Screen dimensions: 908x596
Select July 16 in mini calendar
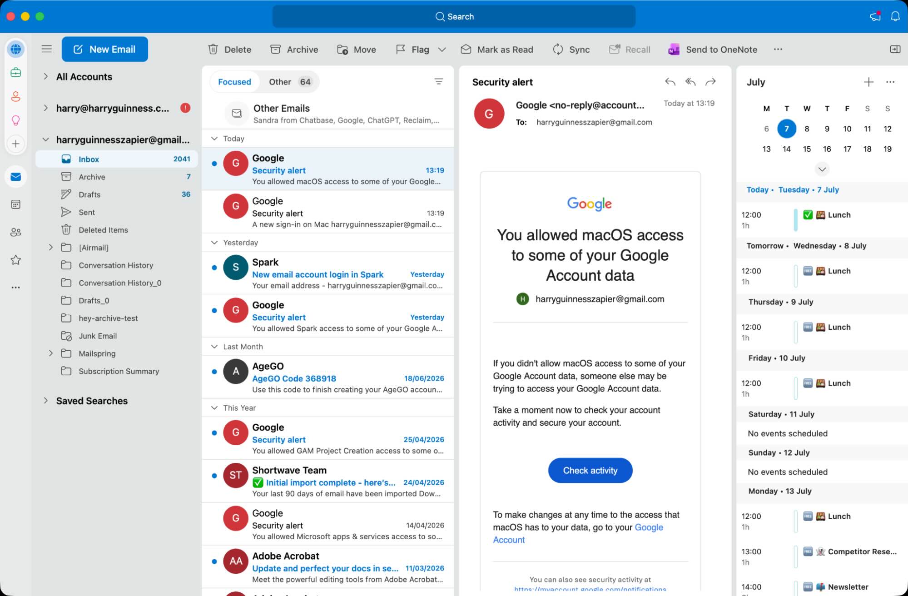tap(827, 149)
